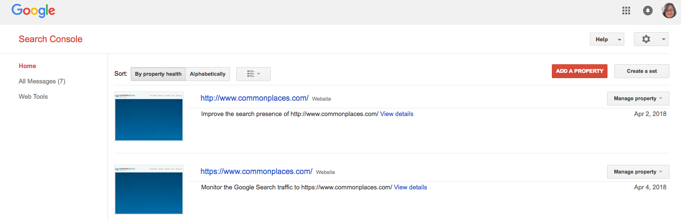Open Manage property for https commonplaces site
Image resolution: width=681 pixels, height=221 pixels.
[638, 172]
